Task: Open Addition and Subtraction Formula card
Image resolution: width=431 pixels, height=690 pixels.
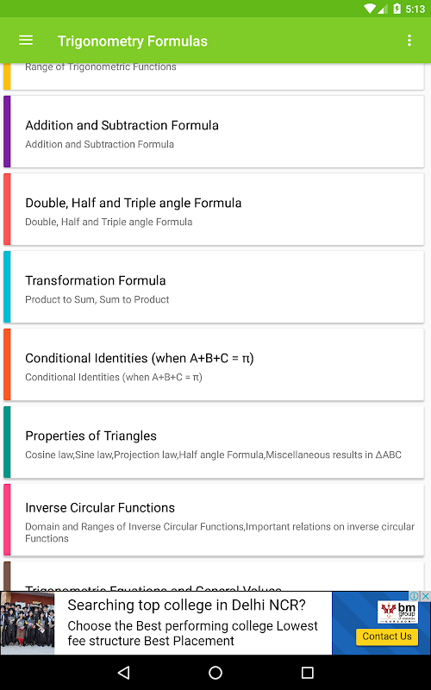Action: tap(214, 132)
